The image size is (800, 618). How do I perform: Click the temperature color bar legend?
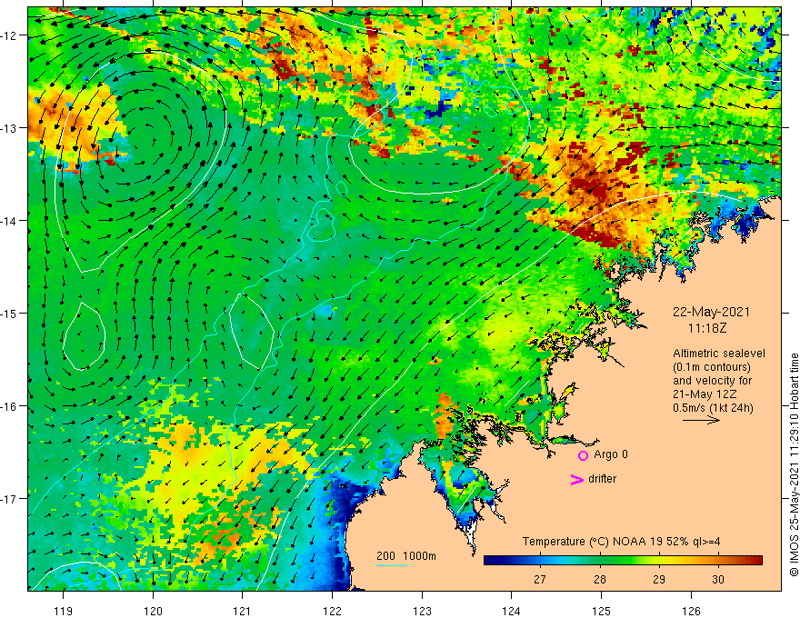623,561
